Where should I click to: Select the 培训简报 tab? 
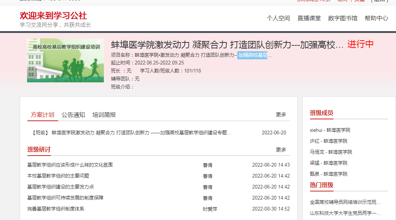point(104,115)
